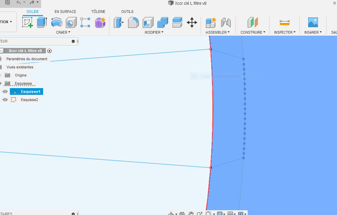Switch to the TÔLERIE tab
The image size is (337, 215).
[98, 12]
